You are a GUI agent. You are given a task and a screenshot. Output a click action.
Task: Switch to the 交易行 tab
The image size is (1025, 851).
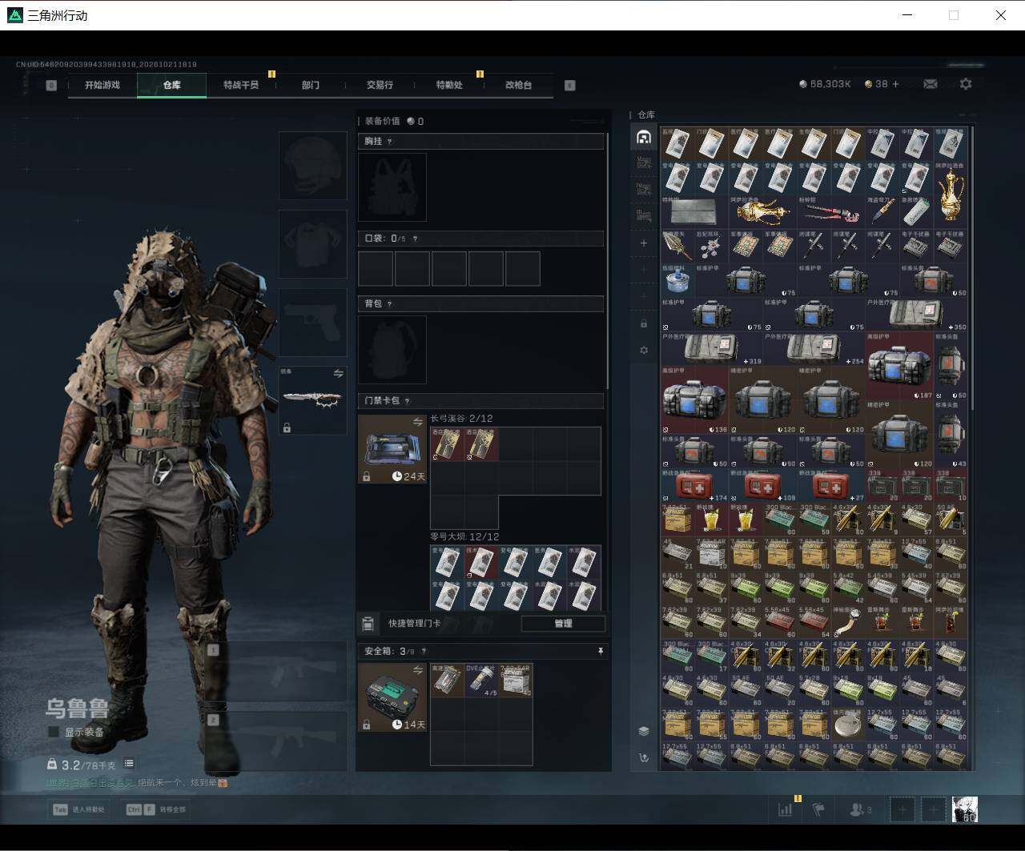tap(380, 85)
